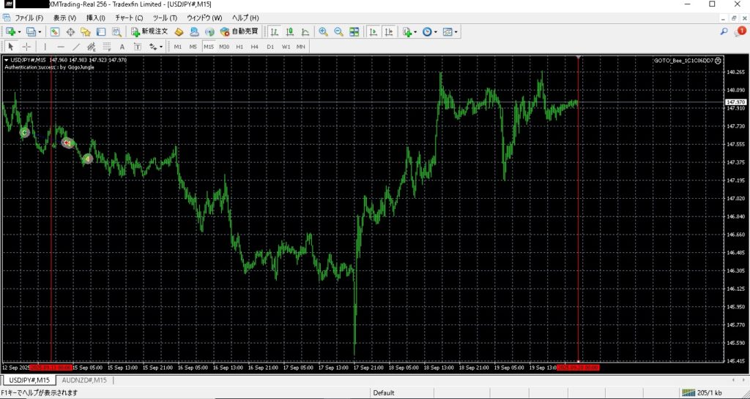Screen dimensions: 750x399
Task: Click the red vertical line bottom date marker
Action: [578, 368]
